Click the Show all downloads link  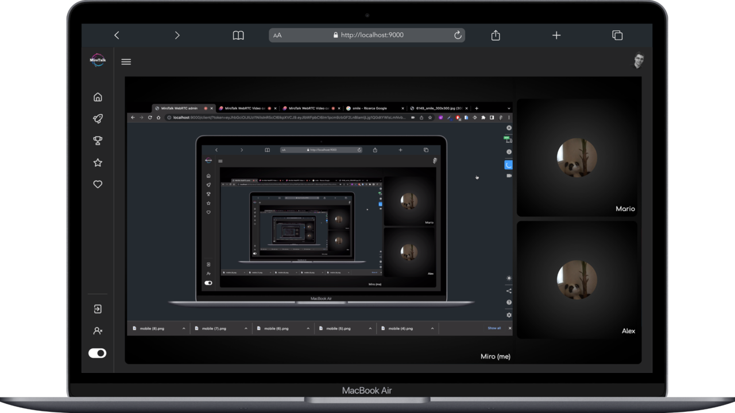(x=493, y=328)
